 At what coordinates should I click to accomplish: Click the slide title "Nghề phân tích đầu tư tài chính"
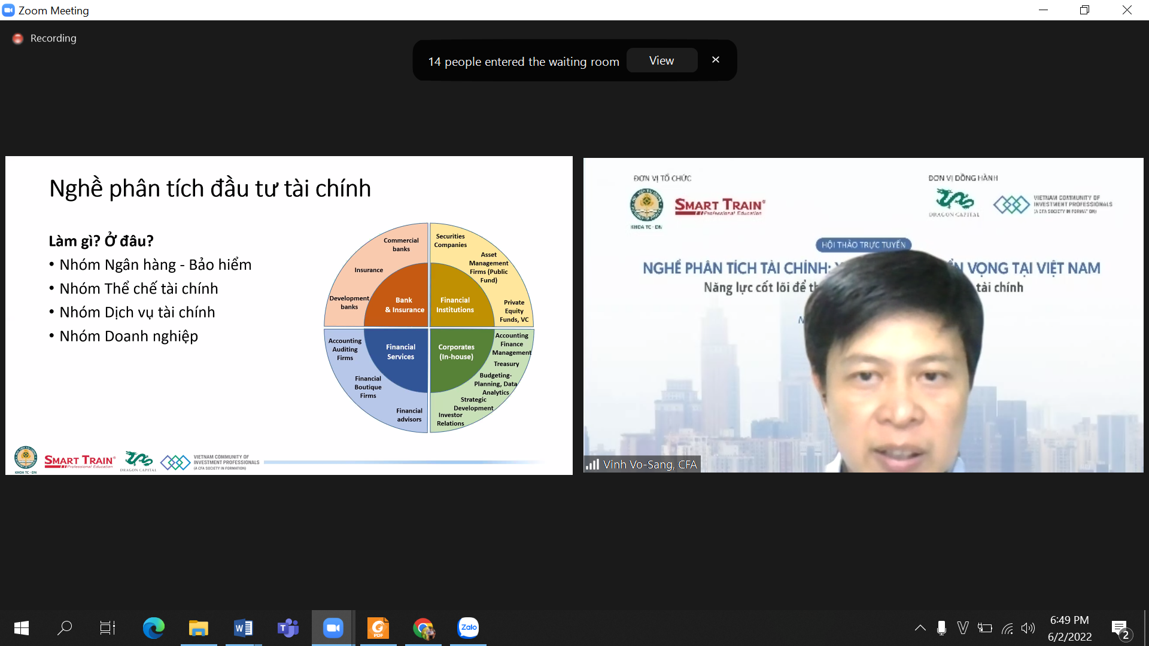(210, 188)
